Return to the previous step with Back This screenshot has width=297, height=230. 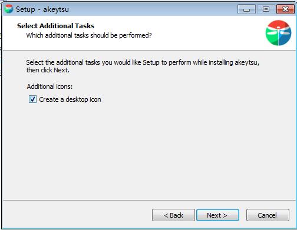tap(173, 215)
